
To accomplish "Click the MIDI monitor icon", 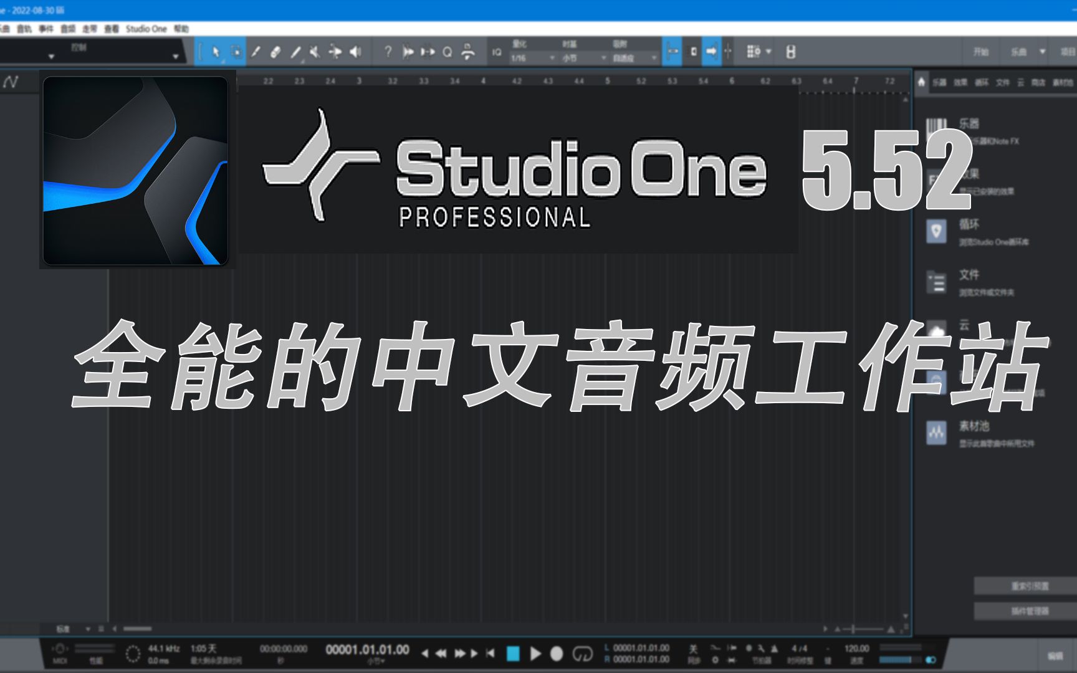I will 60,649.
